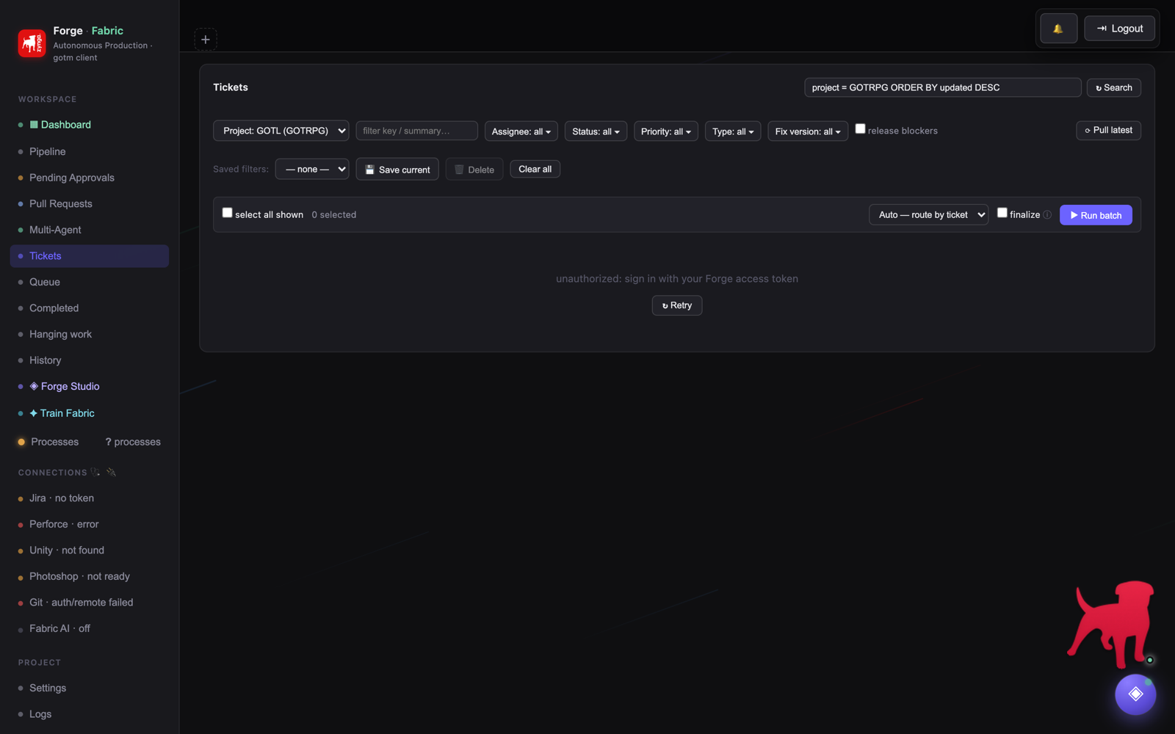The width and height of the screenshot is (1175, 734).
Task: Click the Git connection status dot
Action: pyautogui.click(x=21, y=603)
